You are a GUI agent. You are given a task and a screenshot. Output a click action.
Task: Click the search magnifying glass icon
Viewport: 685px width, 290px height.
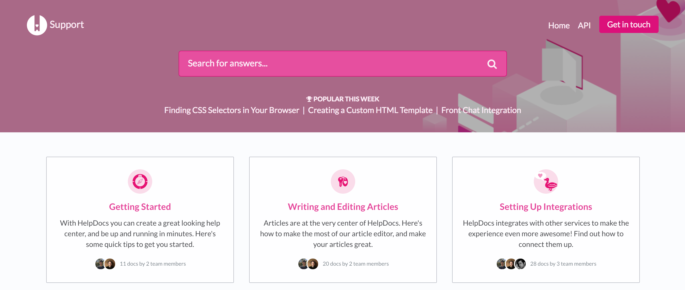[x=492, y=63]
